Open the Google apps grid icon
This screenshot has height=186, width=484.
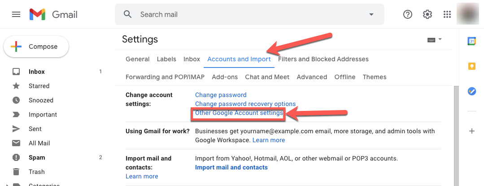447,14
